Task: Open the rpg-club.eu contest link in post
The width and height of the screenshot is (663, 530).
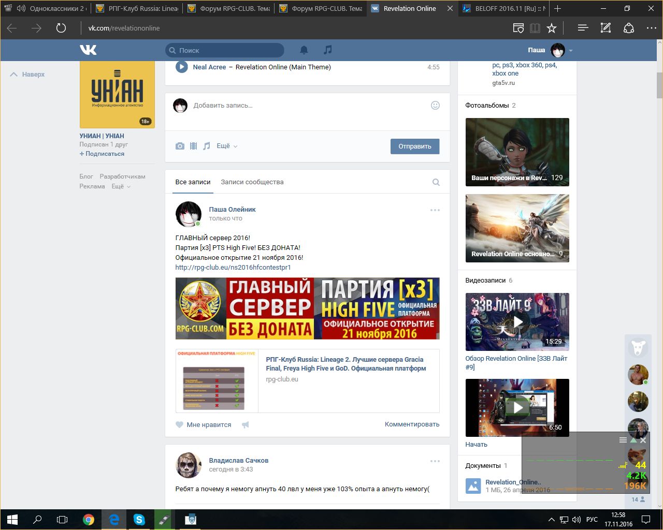Action: tap(233, 268)
